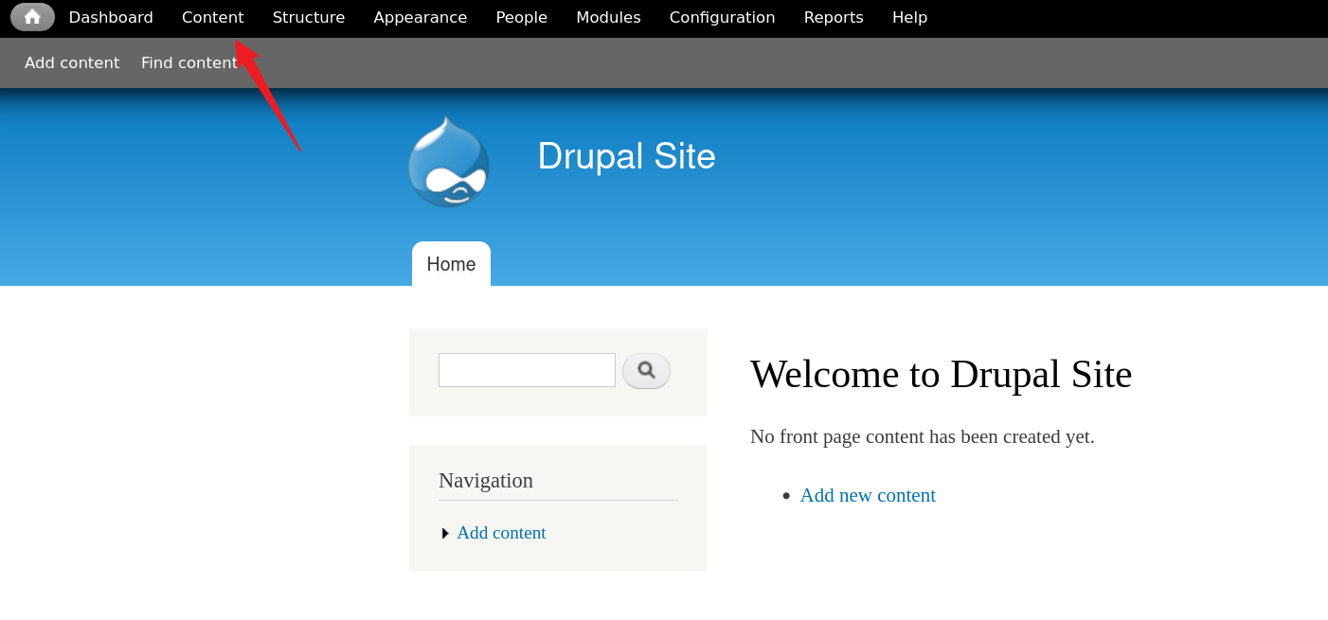Select People in the admin toolbar

(521, 17)
